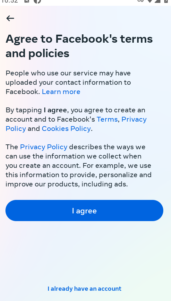The width and height of the screenshot is (171, 301).
Task: Tap the small square notification icon beside the clock
Action: coord(27,1)
